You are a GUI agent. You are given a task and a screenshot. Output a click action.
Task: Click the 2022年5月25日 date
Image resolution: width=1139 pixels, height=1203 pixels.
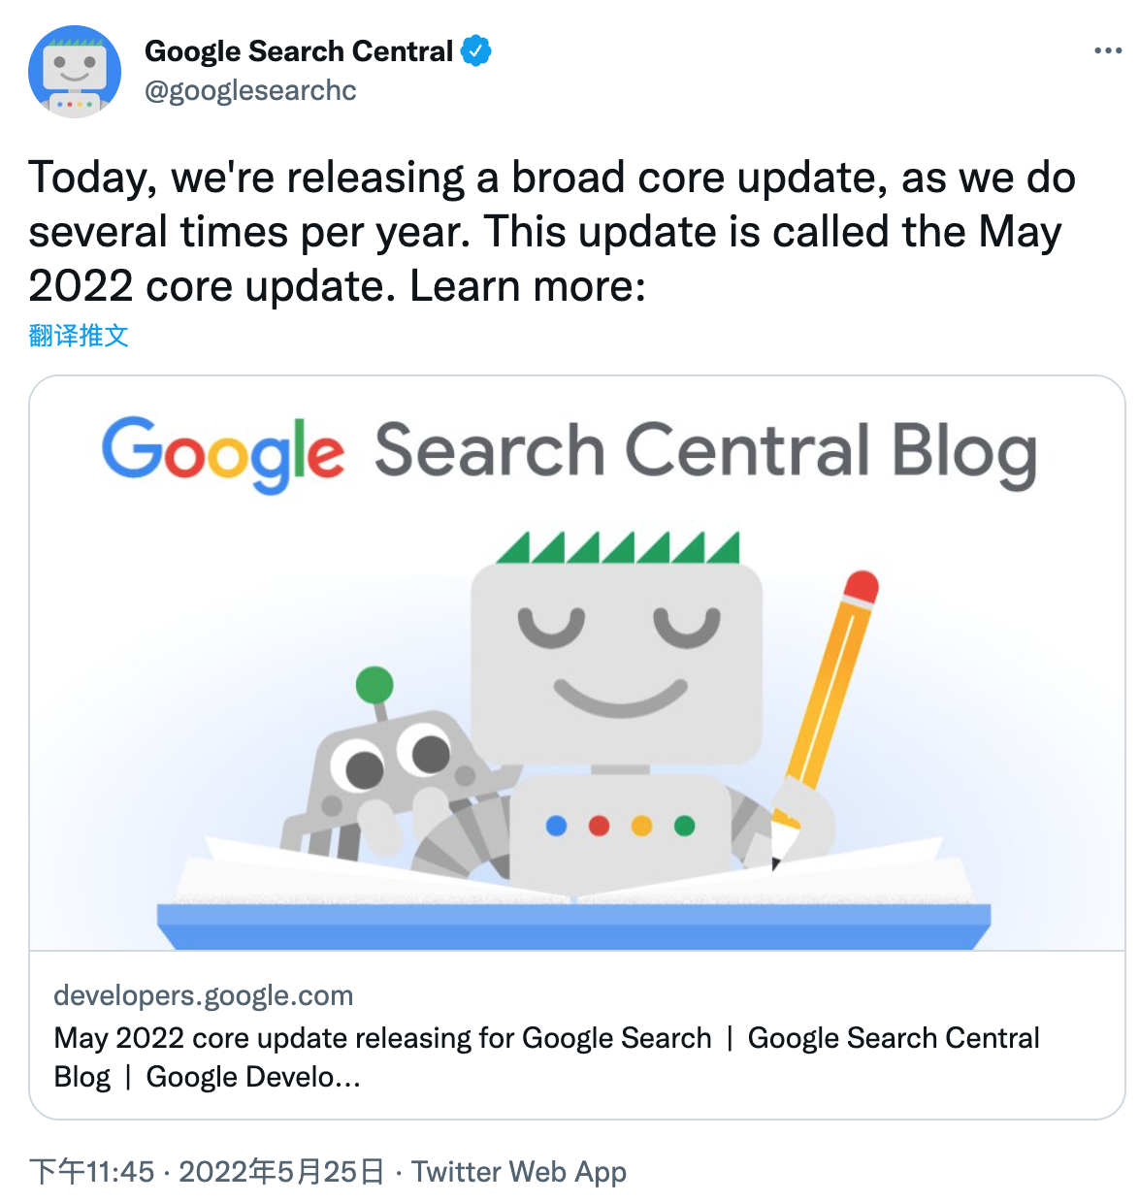point(281,1171)
